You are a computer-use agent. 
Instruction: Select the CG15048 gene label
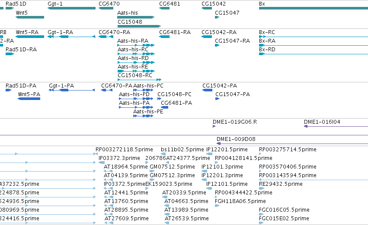pos(130,22)
